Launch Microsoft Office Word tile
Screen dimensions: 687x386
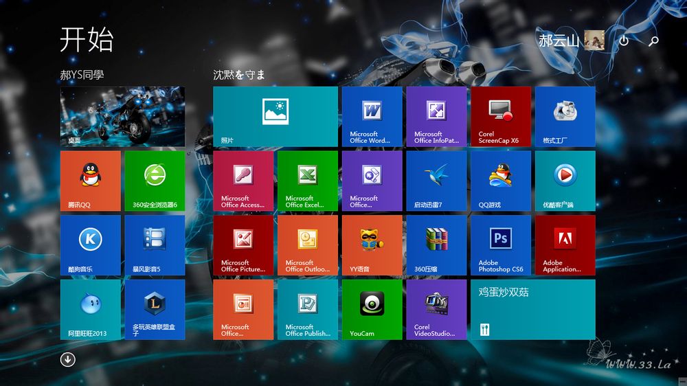tap(372, 117)
